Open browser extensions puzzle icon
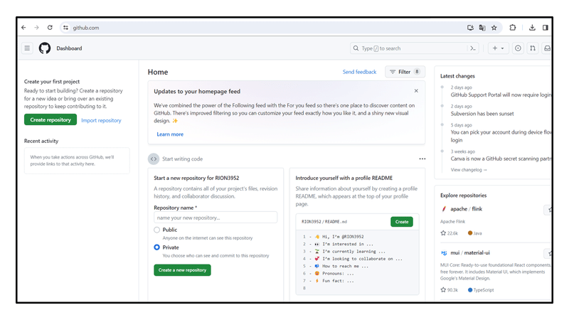Image resolution: width=569 pixels, height=320 pixels. [x=512, y=28]
